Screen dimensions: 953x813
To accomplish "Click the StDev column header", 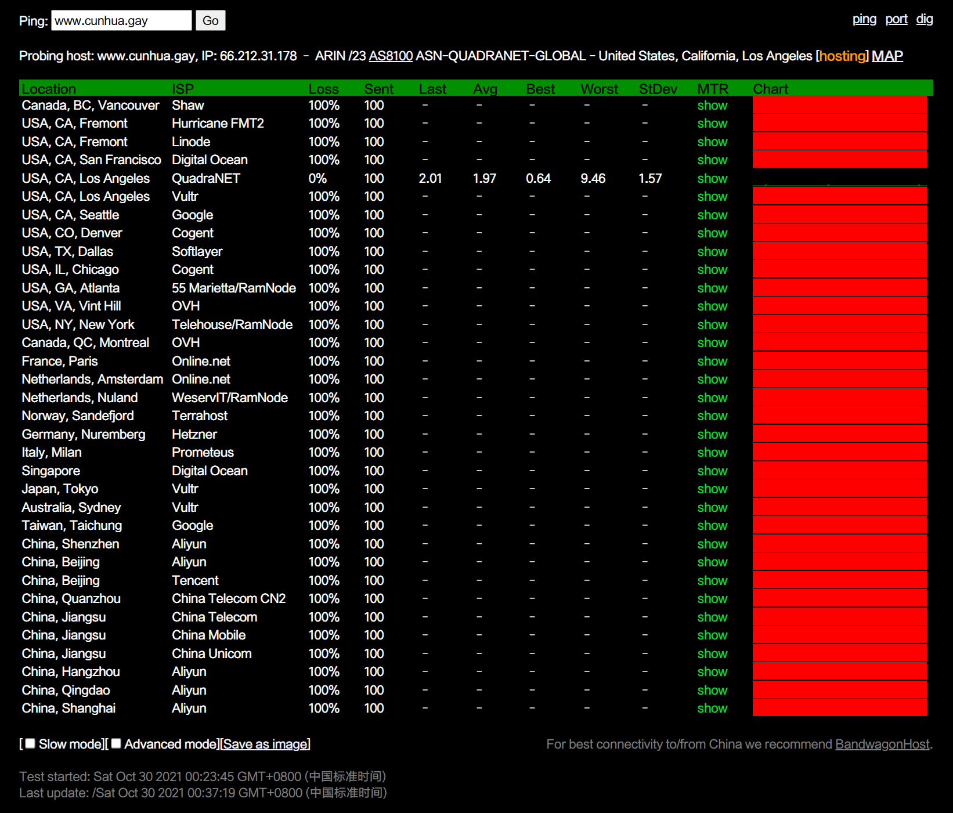I will pos(658,89).
